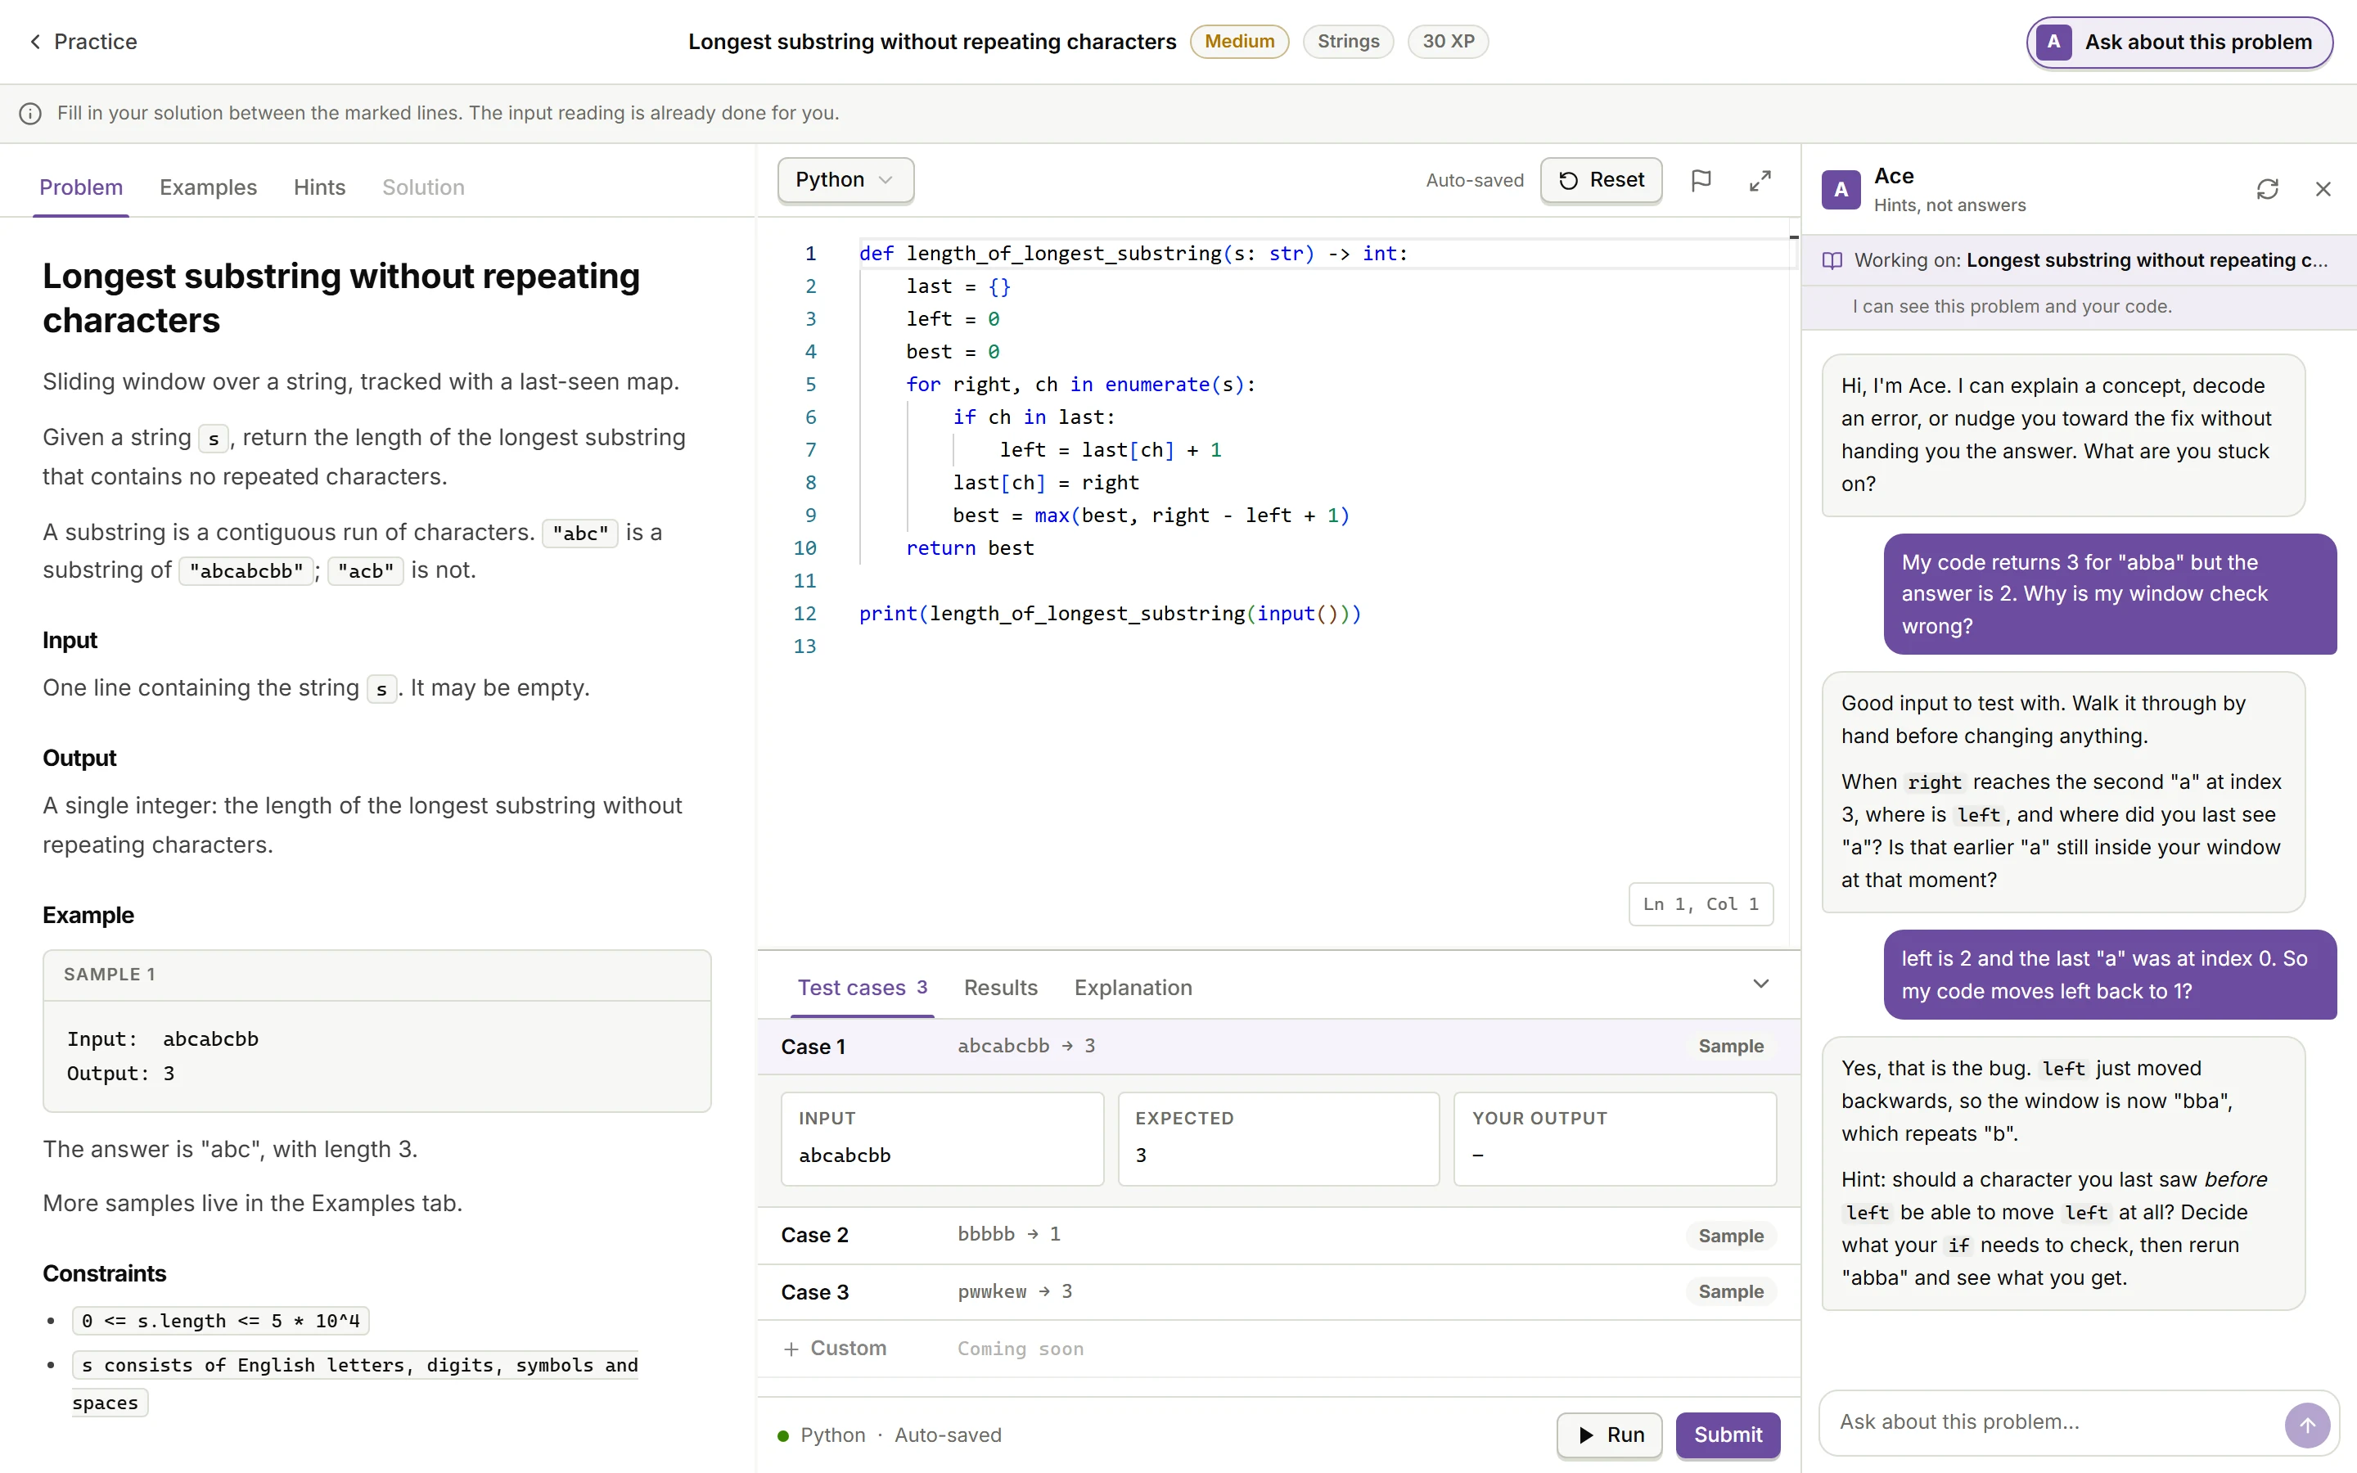Go back to Practice

click(83, 42)
